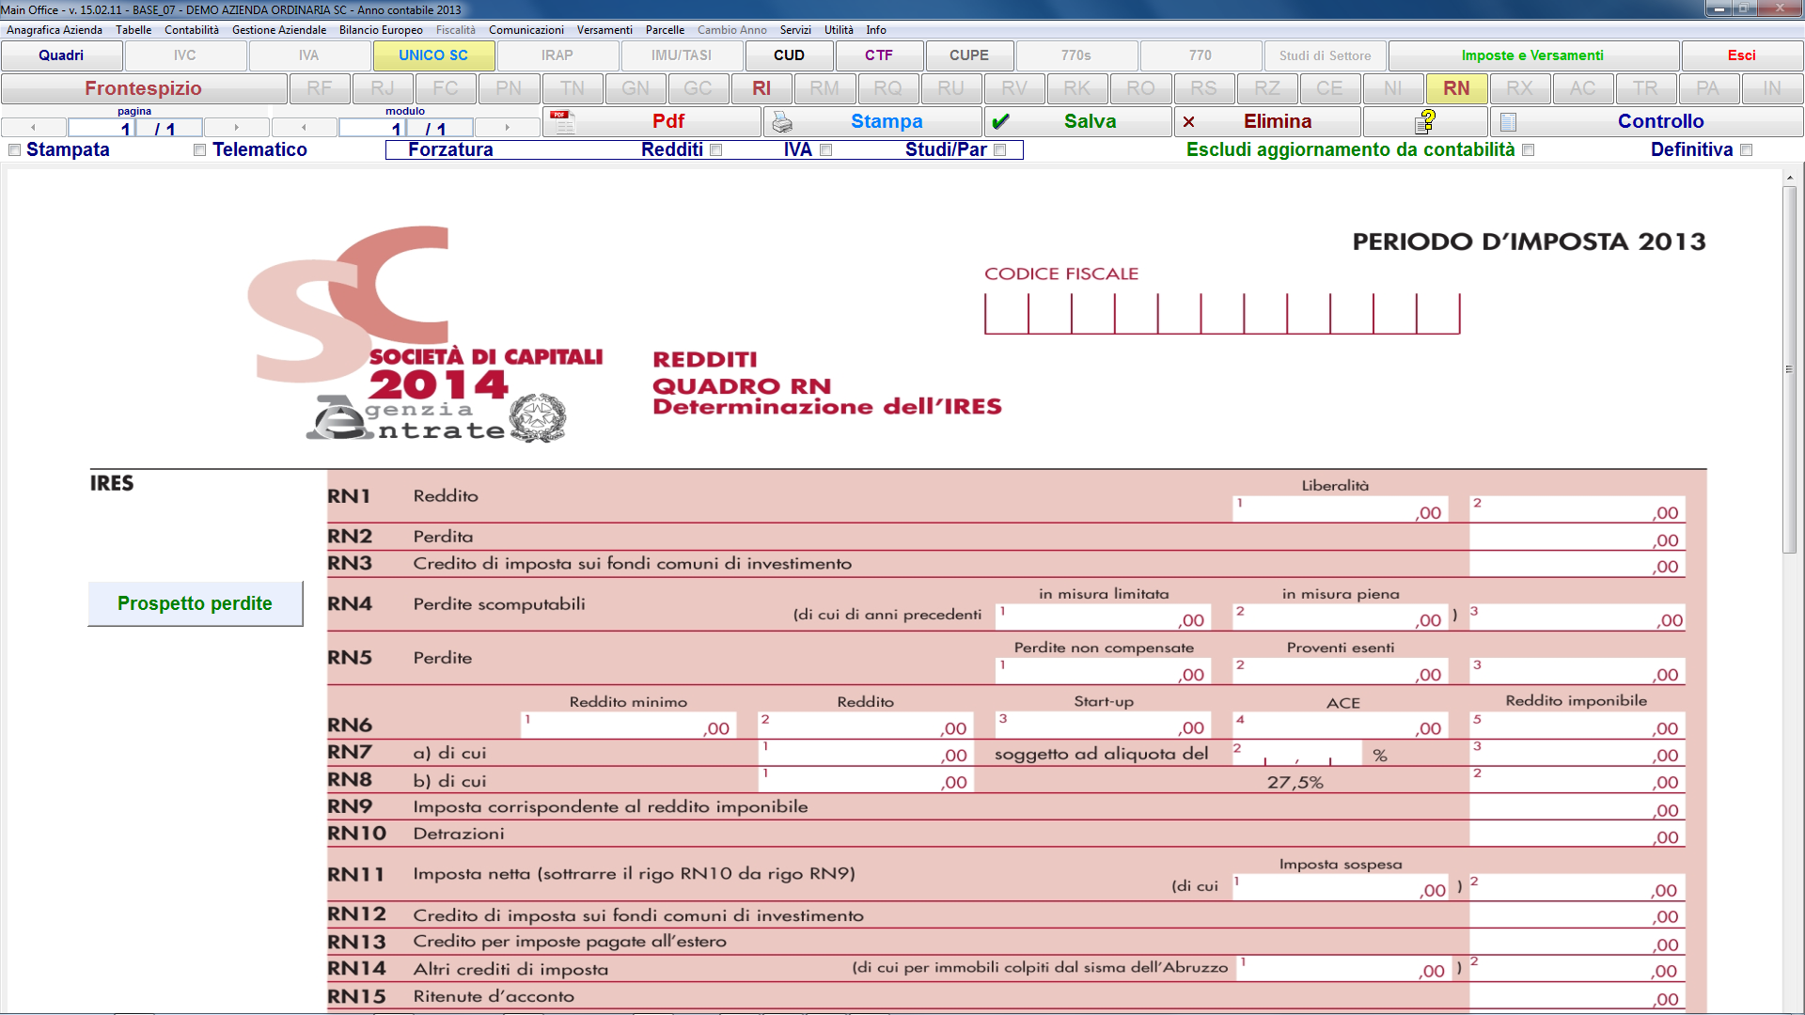The image size is (1805, 1015).
Task: Click the Esci button
Action: (x=1742, y=55)
